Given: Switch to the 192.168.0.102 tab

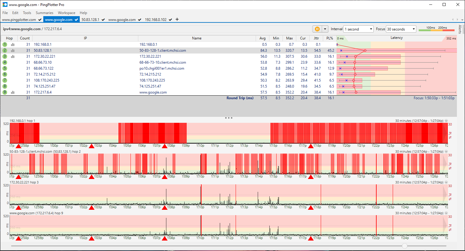Looking at the screenshot, I should click(x=156, y=20).
